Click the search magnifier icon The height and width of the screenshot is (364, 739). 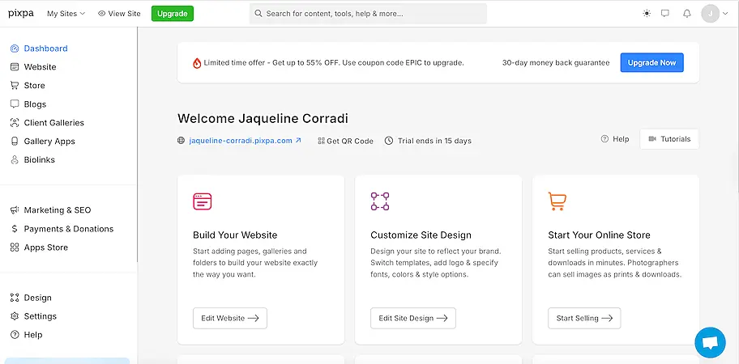click(x=258, y=14)
